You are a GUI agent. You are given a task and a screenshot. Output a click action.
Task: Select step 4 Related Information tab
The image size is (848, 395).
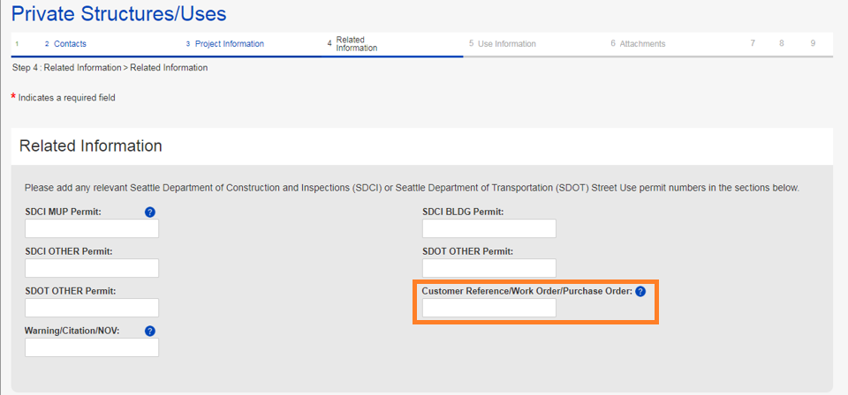[355, 44]
